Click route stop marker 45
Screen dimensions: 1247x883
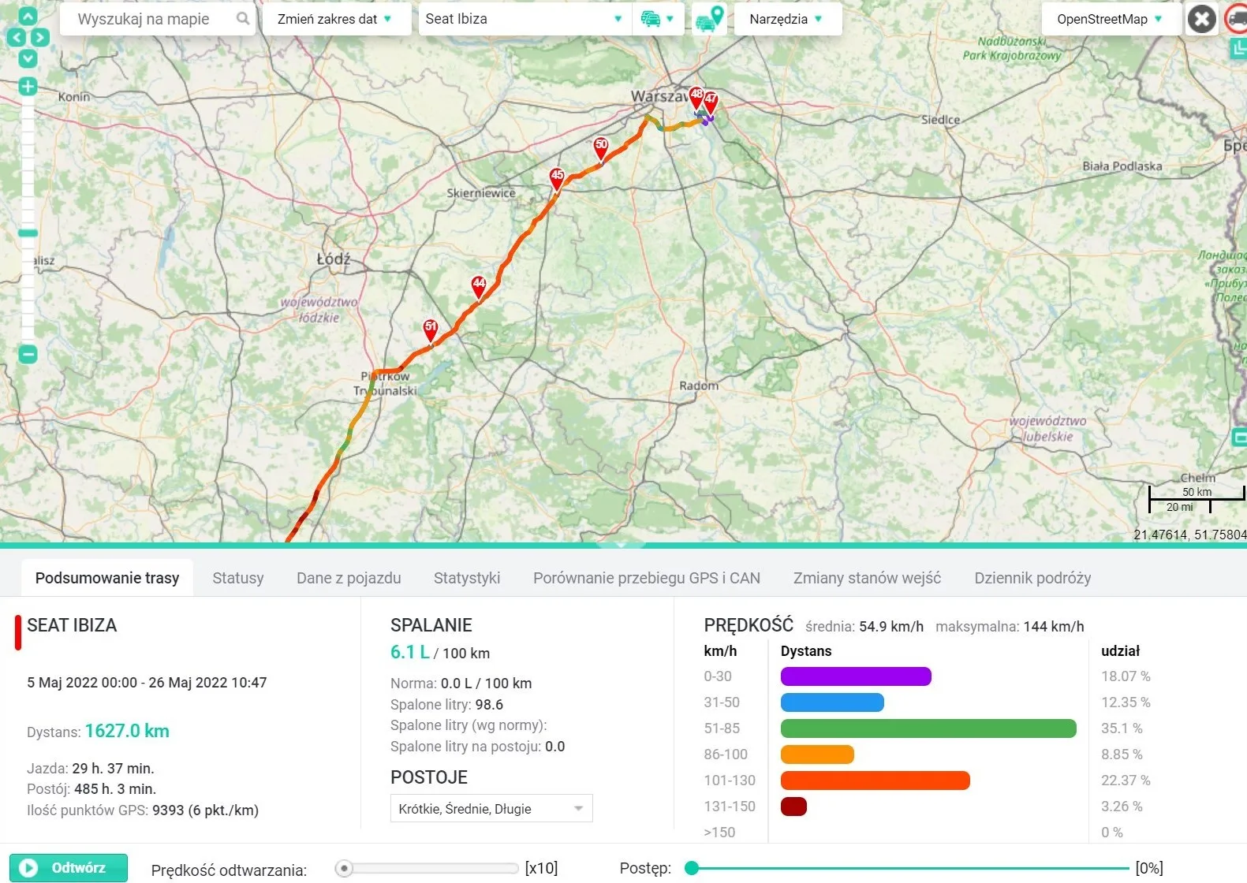557,179
